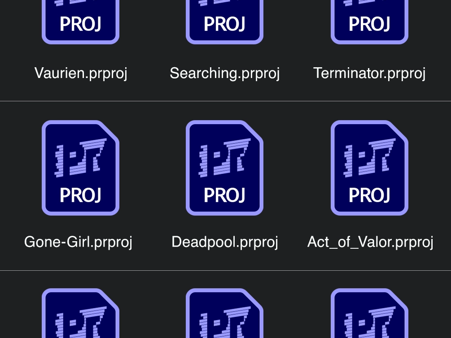Click the PROJ badge on Act_of_Valor icon

click(369, 195)
